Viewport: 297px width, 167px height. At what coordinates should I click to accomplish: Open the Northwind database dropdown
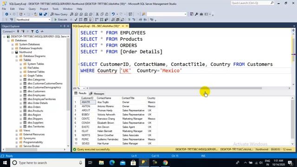(x=49, y=19)
